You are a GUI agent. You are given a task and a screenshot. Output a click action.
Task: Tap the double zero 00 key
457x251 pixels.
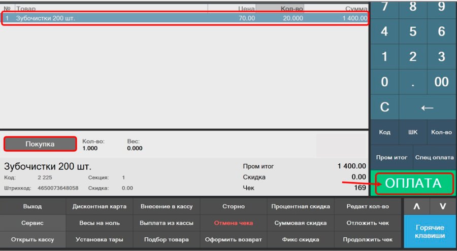[442, 82]
